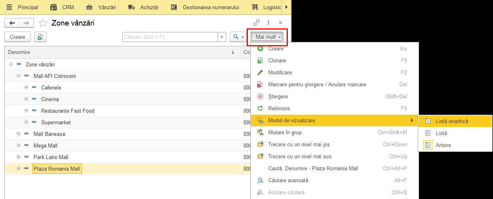Open the magnifier search dropdown
Screen dimensions: 493x199
[x=238, y=37]
